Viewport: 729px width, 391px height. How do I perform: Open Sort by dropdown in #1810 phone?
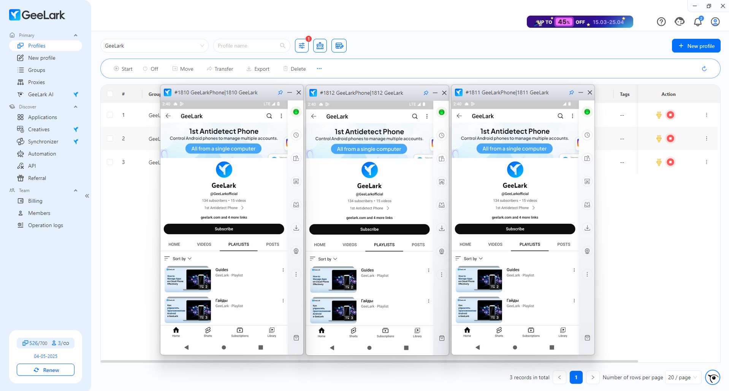179,259
